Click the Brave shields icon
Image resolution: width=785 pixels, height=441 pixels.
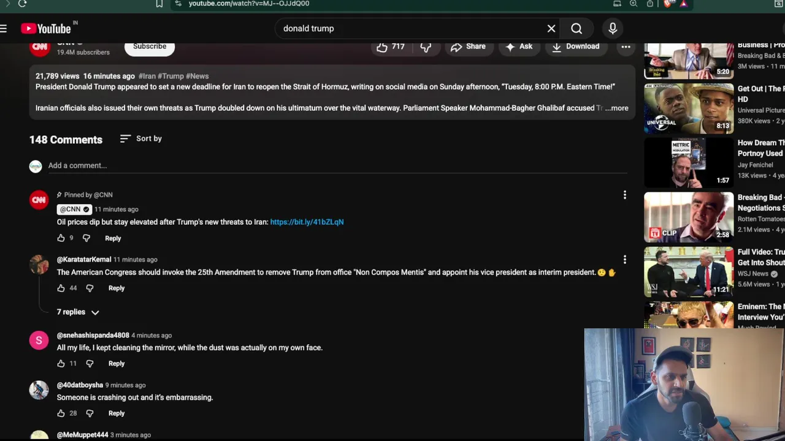[x=667, y=4]
